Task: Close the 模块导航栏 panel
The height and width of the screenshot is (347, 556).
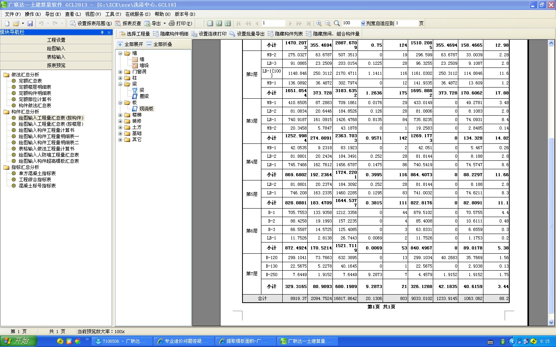Action: (109, 32)
